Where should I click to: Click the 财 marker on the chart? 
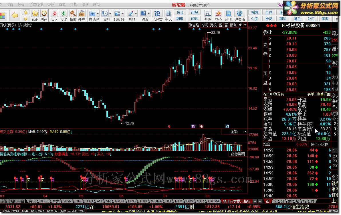(227, 127)
